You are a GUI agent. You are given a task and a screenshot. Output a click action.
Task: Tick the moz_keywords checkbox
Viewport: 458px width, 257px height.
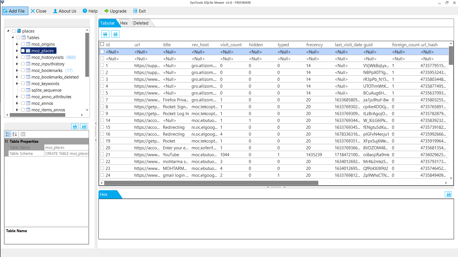(x=23, y=83)
